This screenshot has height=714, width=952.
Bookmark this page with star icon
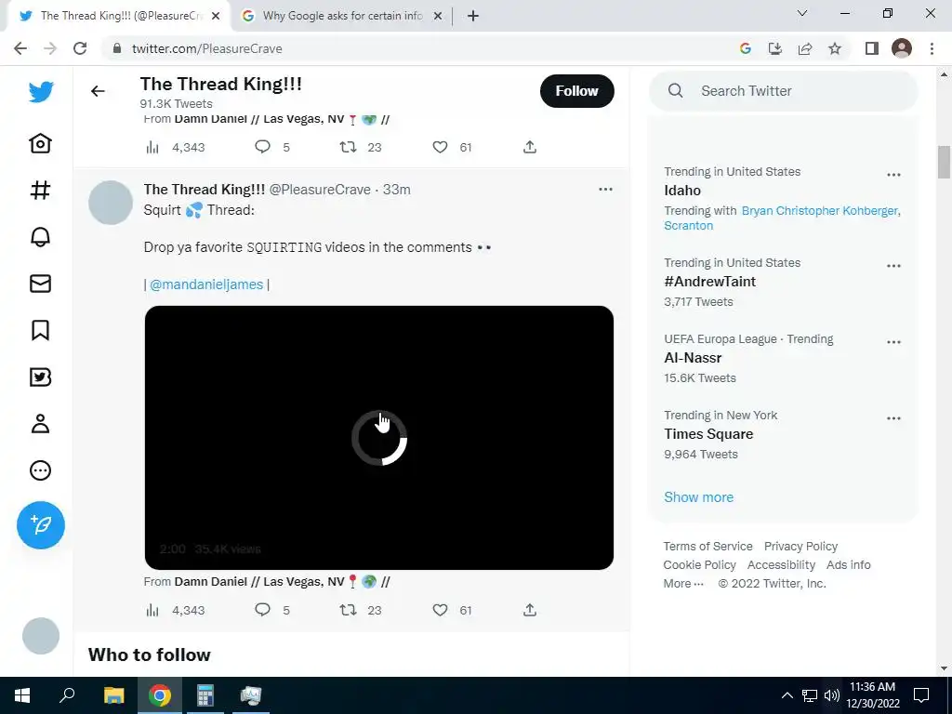tap(835, 48)
